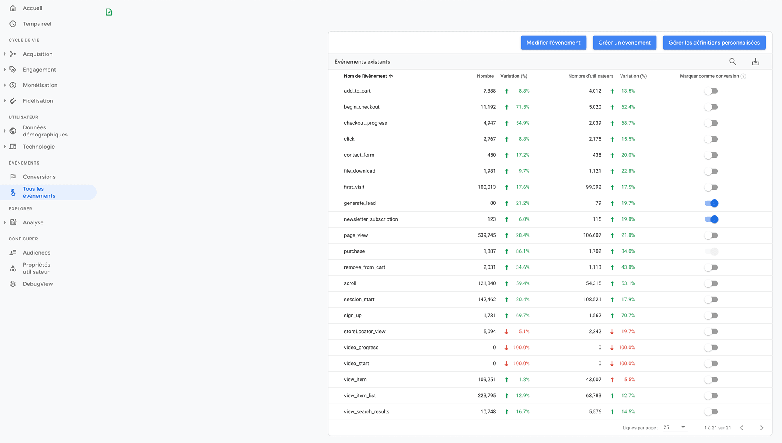
Task: Click Gérer les définitions personnalisées button
Action: click(714, 43)
